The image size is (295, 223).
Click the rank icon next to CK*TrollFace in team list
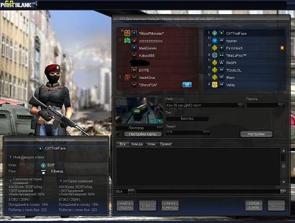(221, 33)
